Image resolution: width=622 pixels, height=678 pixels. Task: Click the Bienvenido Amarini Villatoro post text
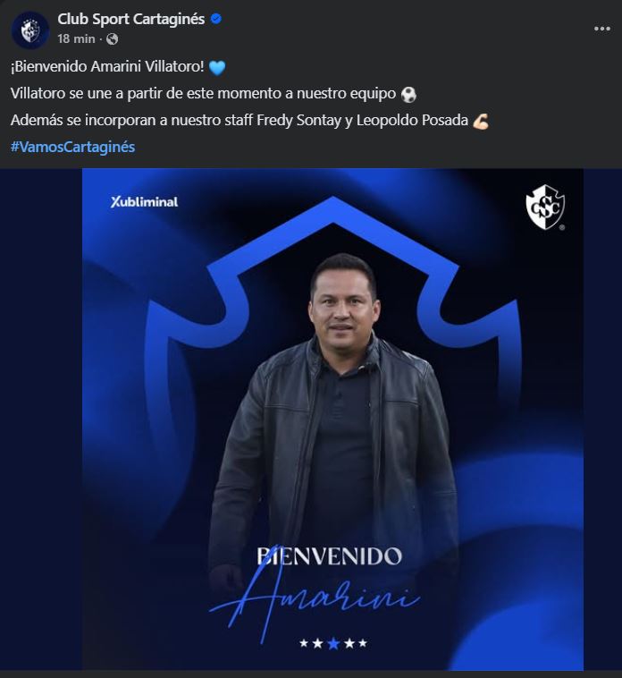(107, 66)
